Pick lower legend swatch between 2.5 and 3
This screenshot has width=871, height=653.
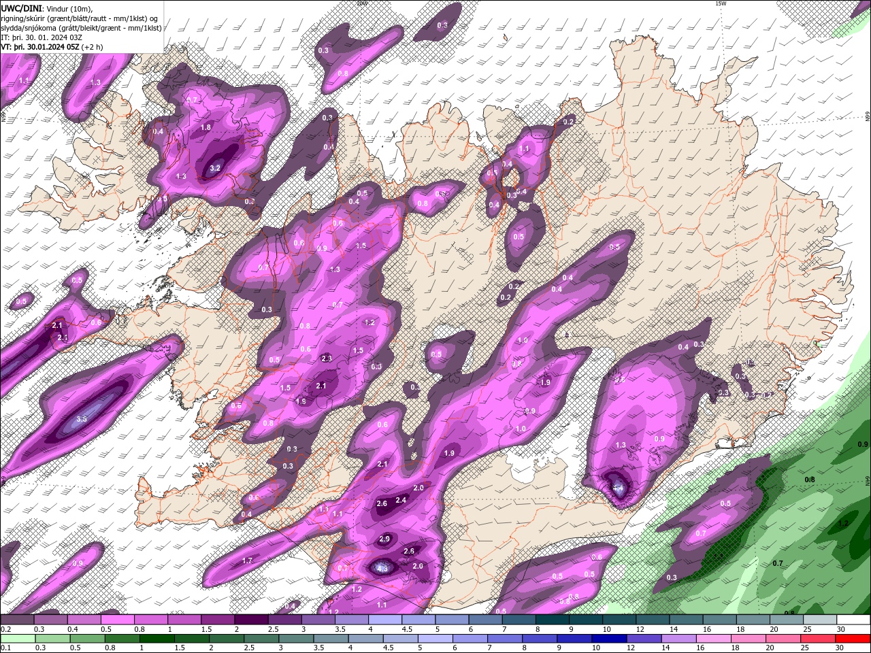pos(261,639)
